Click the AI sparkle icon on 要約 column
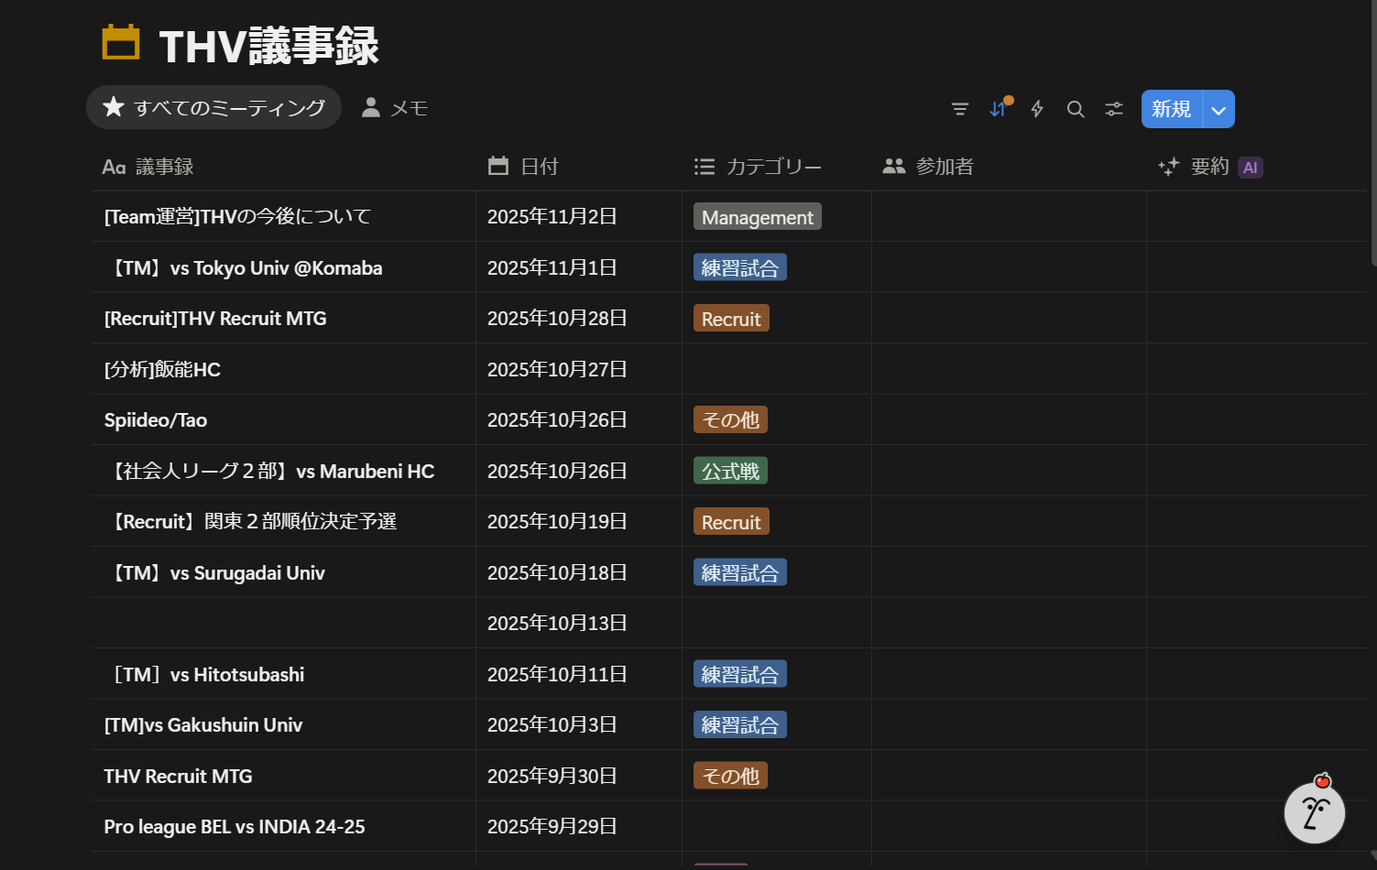 [1168, 167]
